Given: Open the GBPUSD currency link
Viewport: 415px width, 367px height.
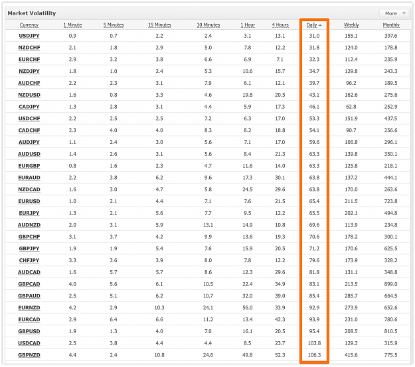Looking at the screenshot, I should click(x=29, y=331).
